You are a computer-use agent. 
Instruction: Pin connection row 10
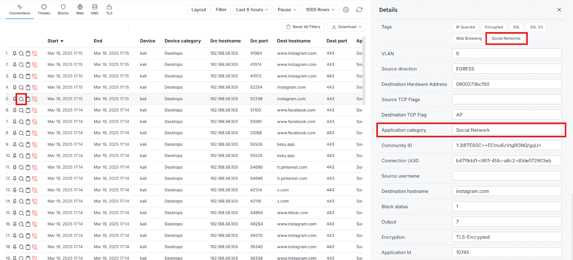[15, 156]
